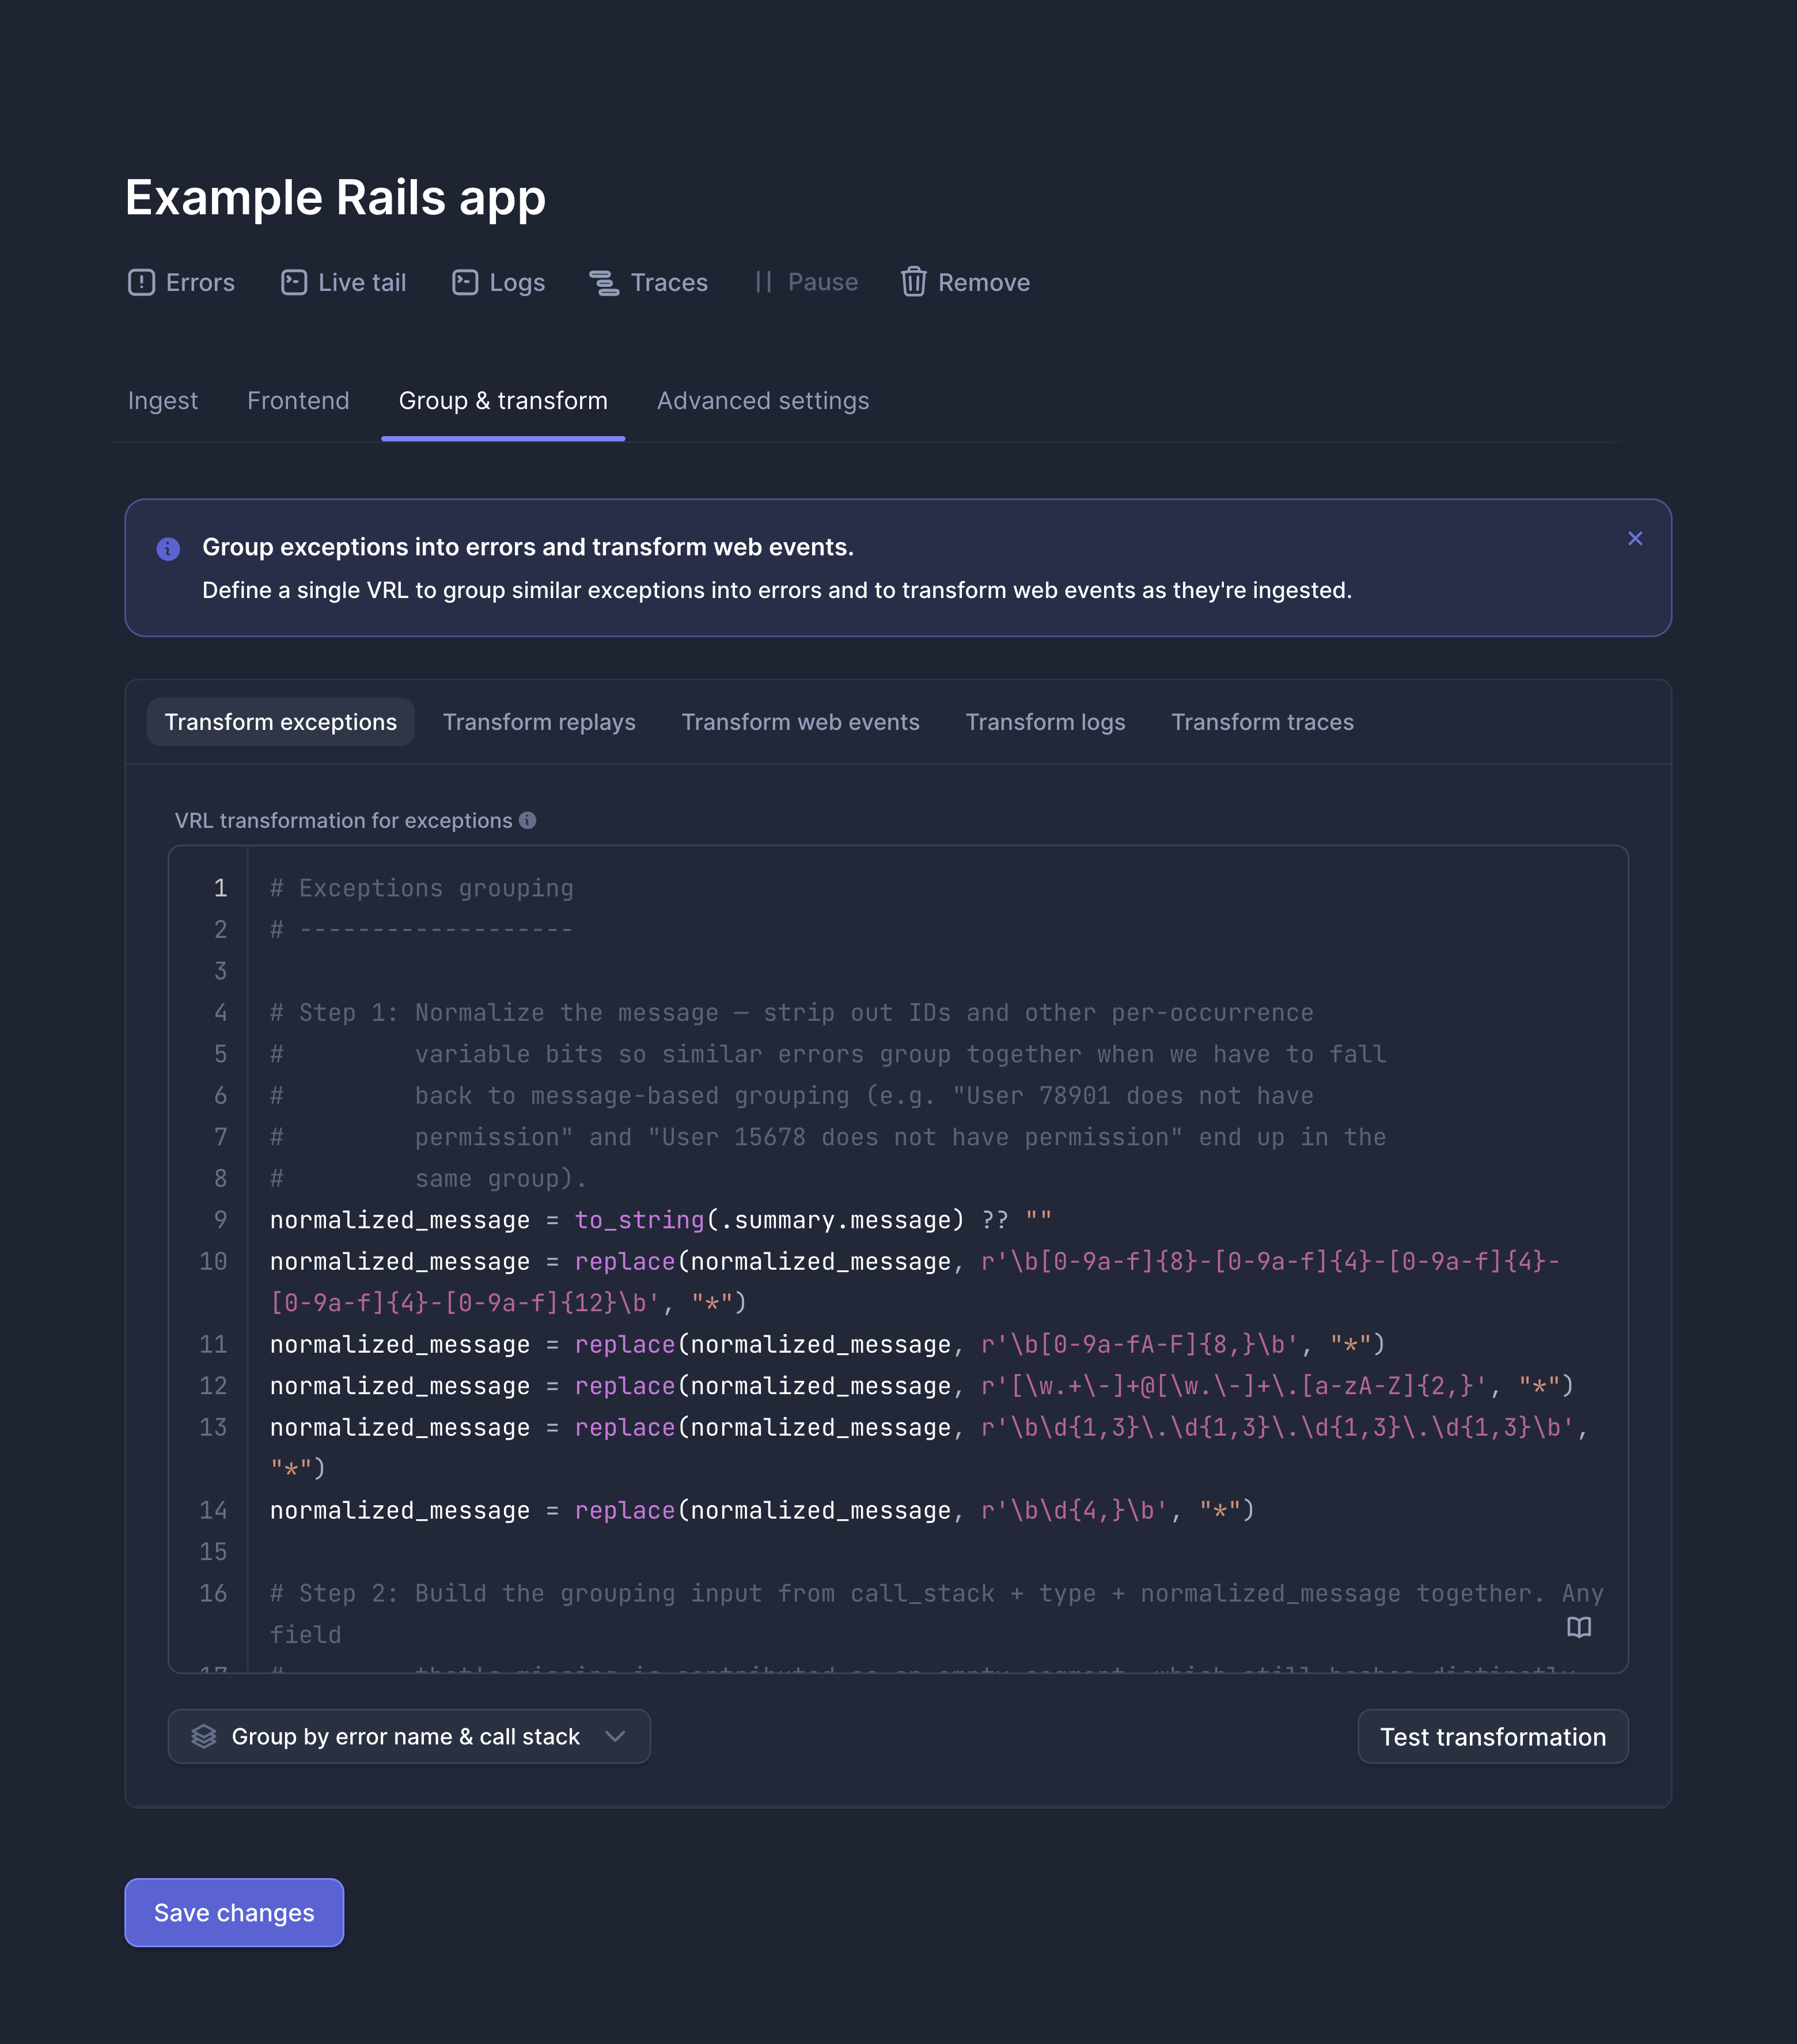Click info icon beside VRL transformation label
1797x2044 pixels.
tap(528, 820)
